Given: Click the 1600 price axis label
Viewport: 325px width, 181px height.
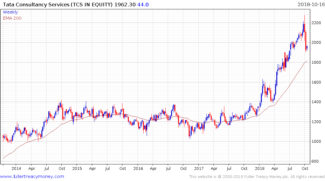Looking at the screenshot, I should click(x=316, y=82).
